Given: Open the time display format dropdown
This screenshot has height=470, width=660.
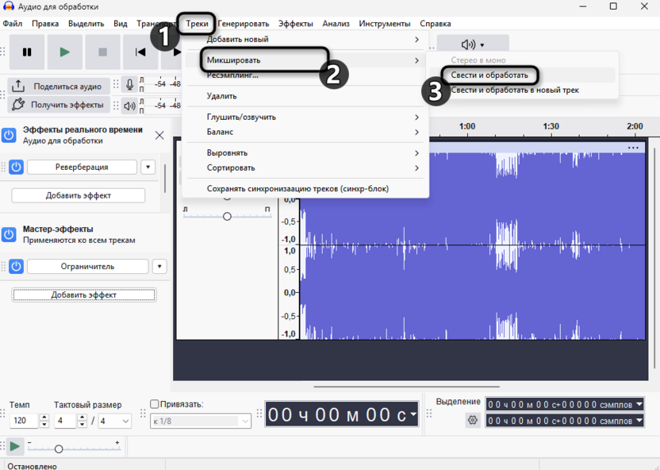Looking at the screenshot, I should tap(413, 414).
